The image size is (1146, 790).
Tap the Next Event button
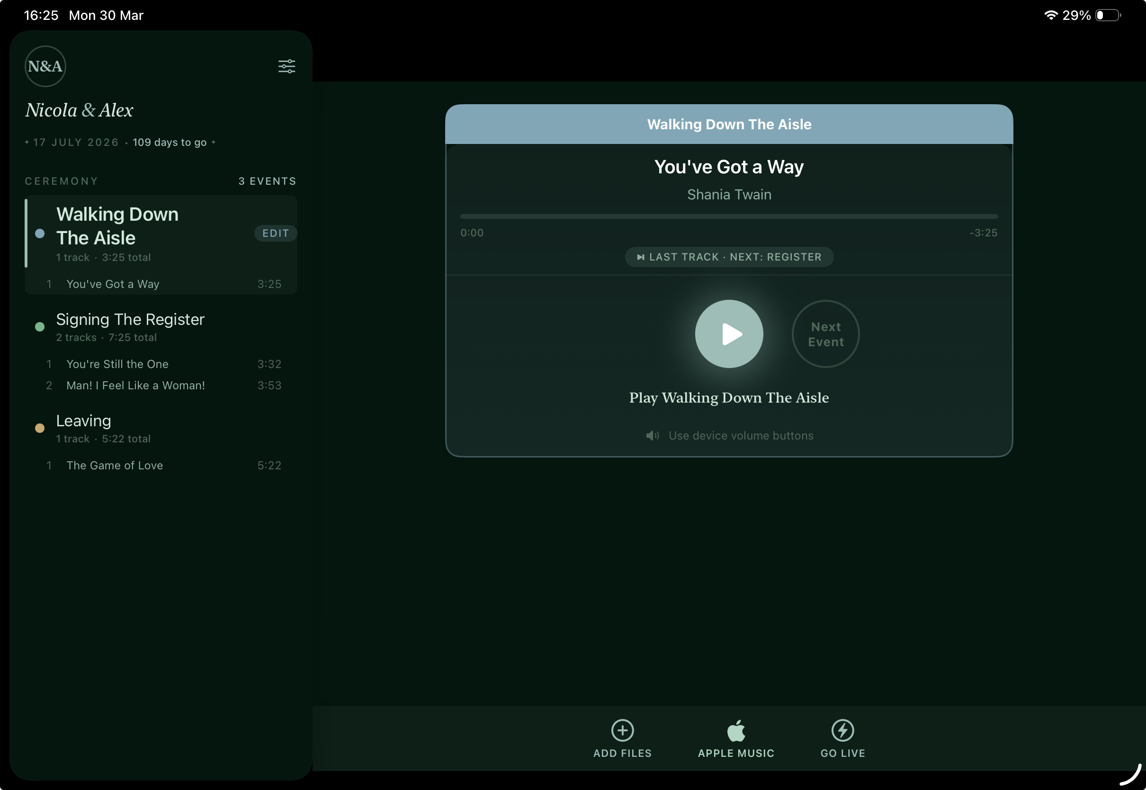click(x=825, y=333)
